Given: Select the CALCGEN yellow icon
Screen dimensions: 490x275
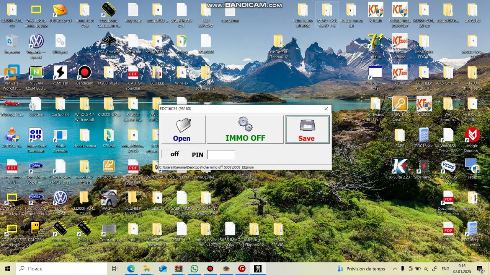Looking at the screenshot, I should pyautogui.click(x=36, y=232).
